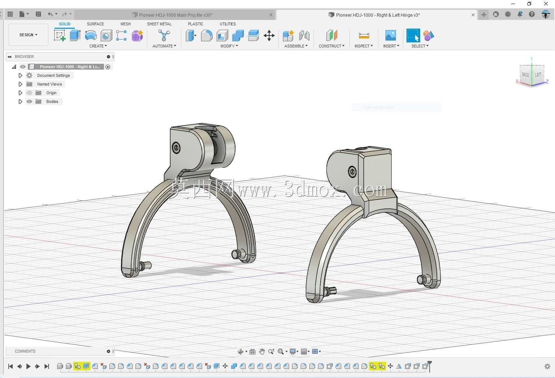Image resolution: width=555 pixels, height=378 pixels.
Task: Open the MODIFY dropdown menu
Action: (229, 46)
